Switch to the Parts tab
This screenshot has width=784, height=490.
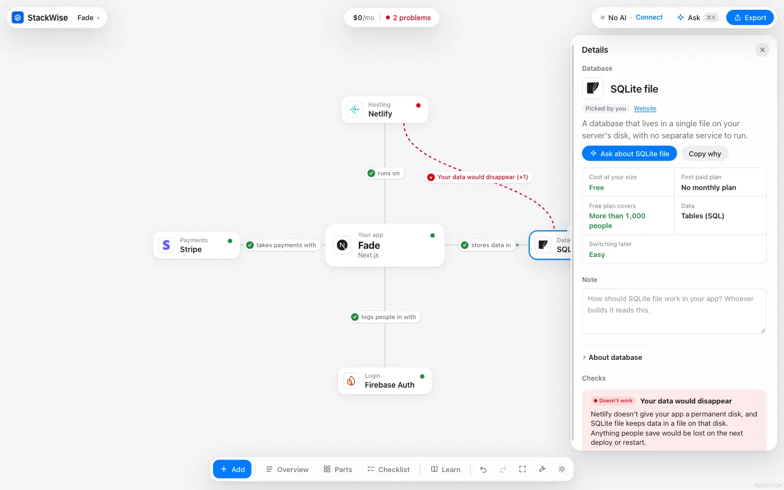coord(338,469)
